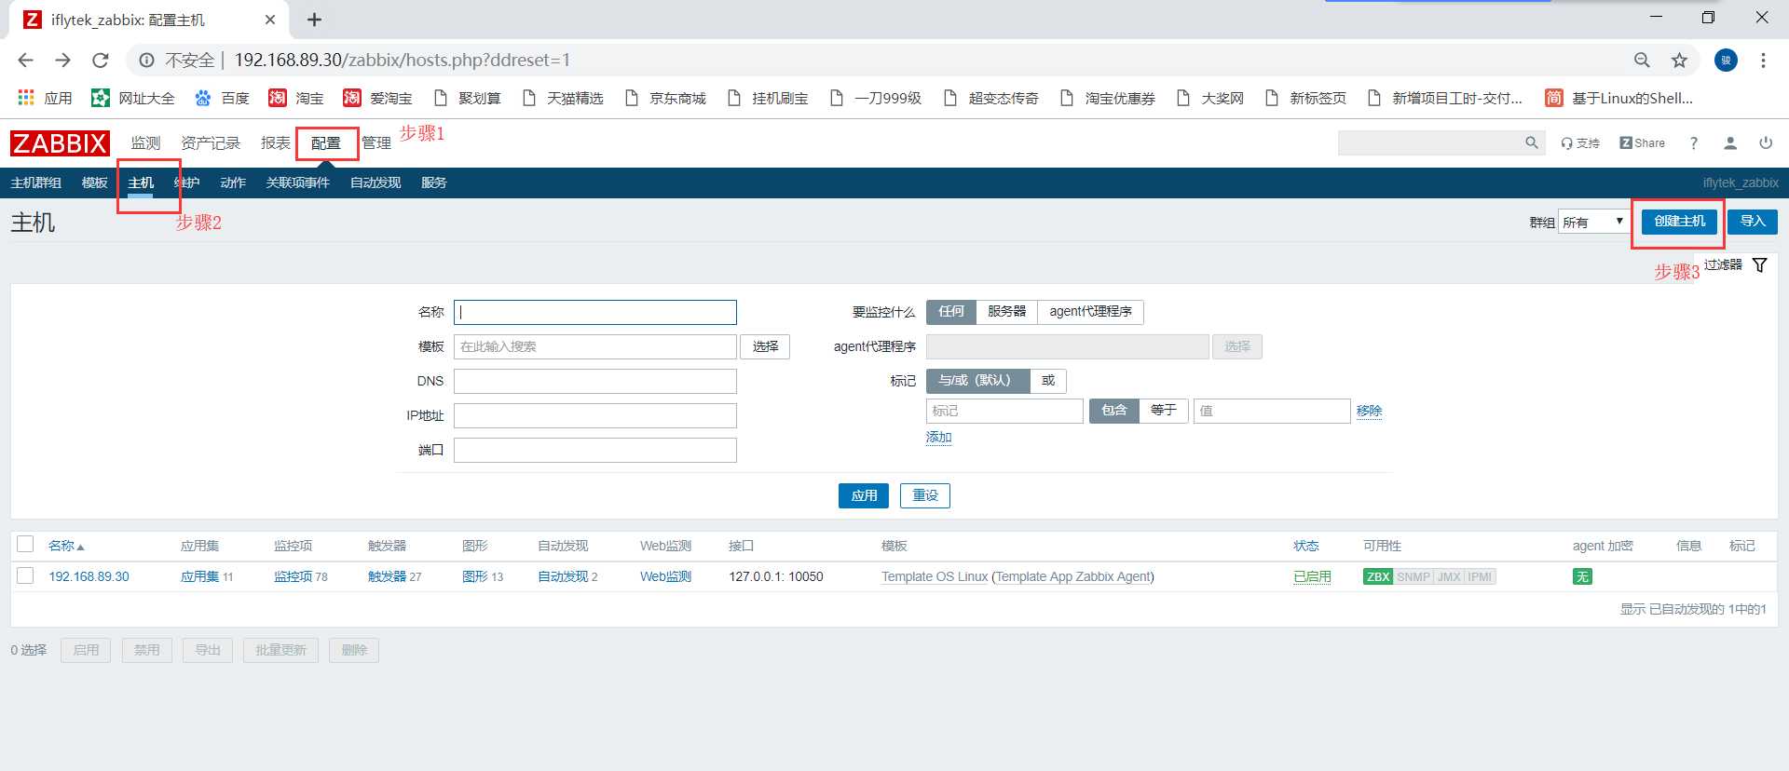
Task: Switch to 主机 submenu
Action: (x=141, y=183)
